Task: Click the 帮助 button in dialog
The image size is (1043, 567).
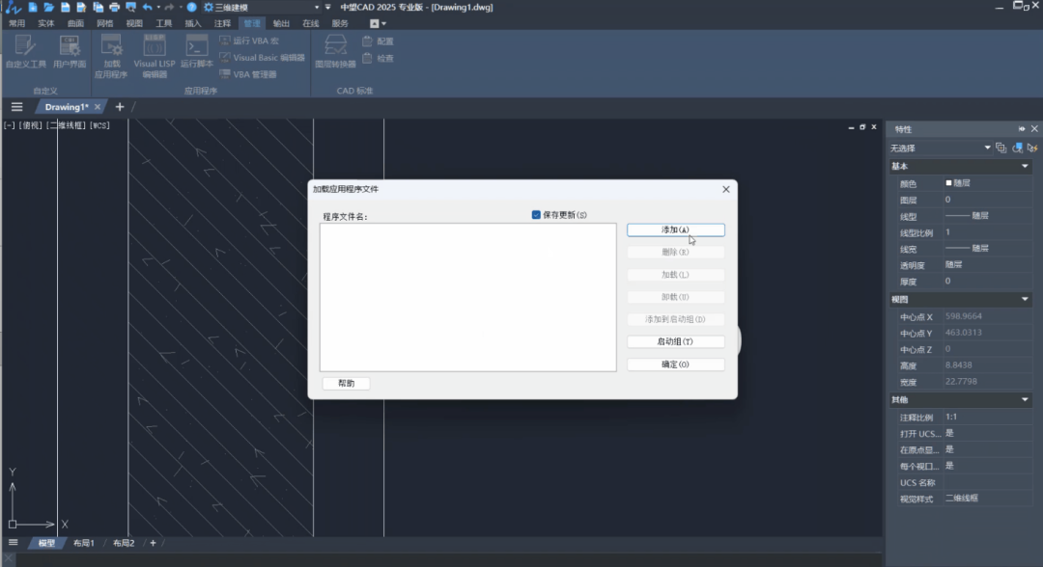Action: [x=346, y=383]
